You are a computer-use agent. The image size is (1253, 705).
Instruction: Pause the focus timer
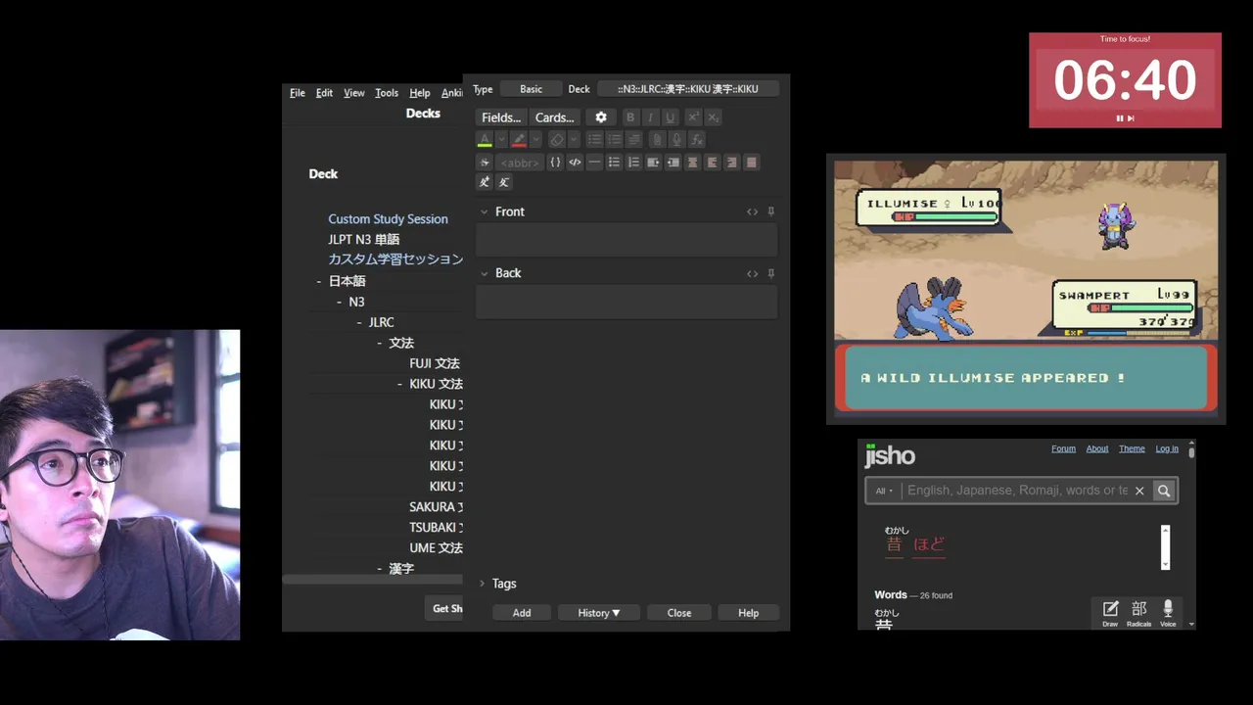click(1120, 118)
